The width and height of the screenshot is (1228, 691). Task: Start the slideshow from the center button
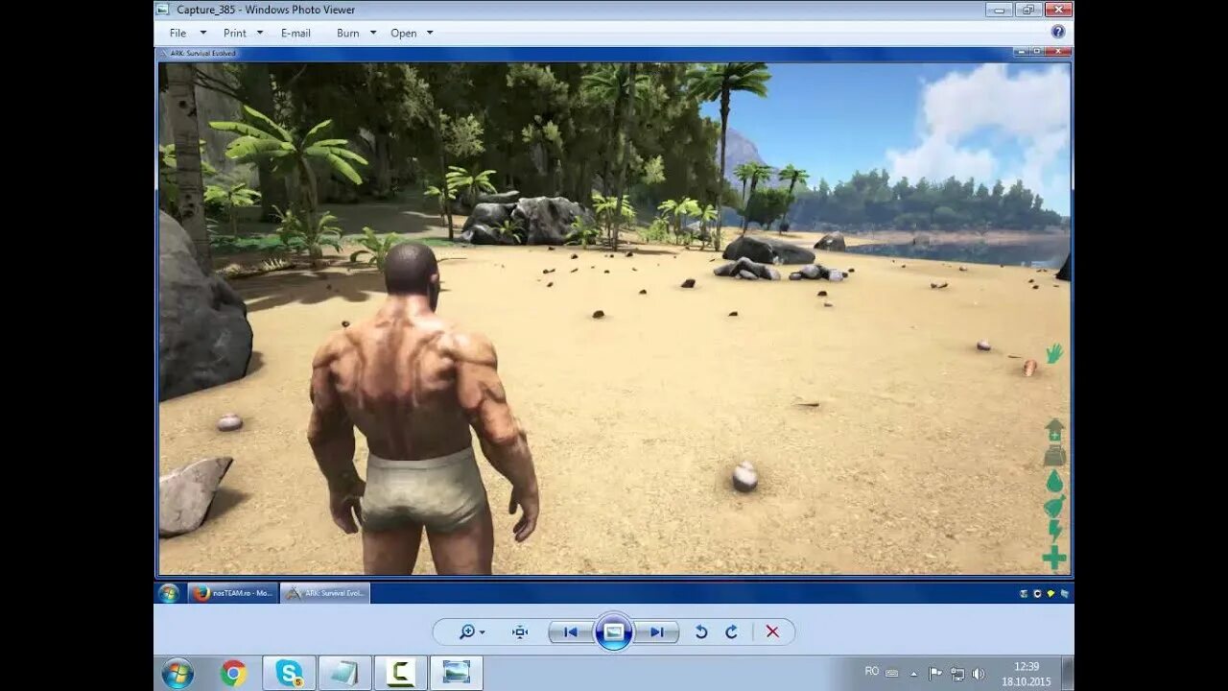click(x=614, y=631)
